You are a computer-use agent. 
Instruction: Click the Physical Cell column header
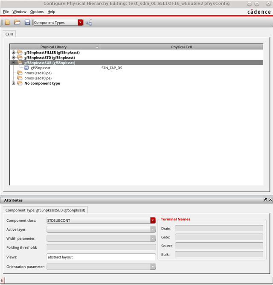(x=181, y=47)
